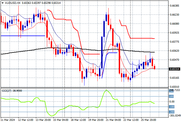Click the last red candle on the chart

click(155, 67)
